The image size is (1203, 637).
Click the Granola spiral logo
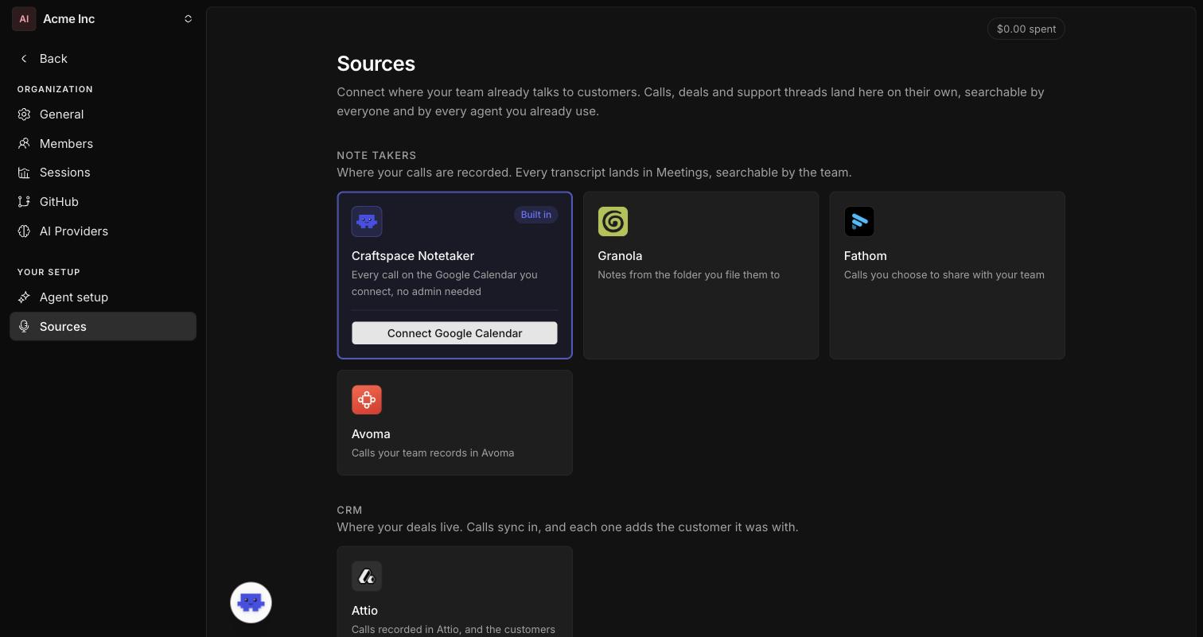click(x=613, y=222)
